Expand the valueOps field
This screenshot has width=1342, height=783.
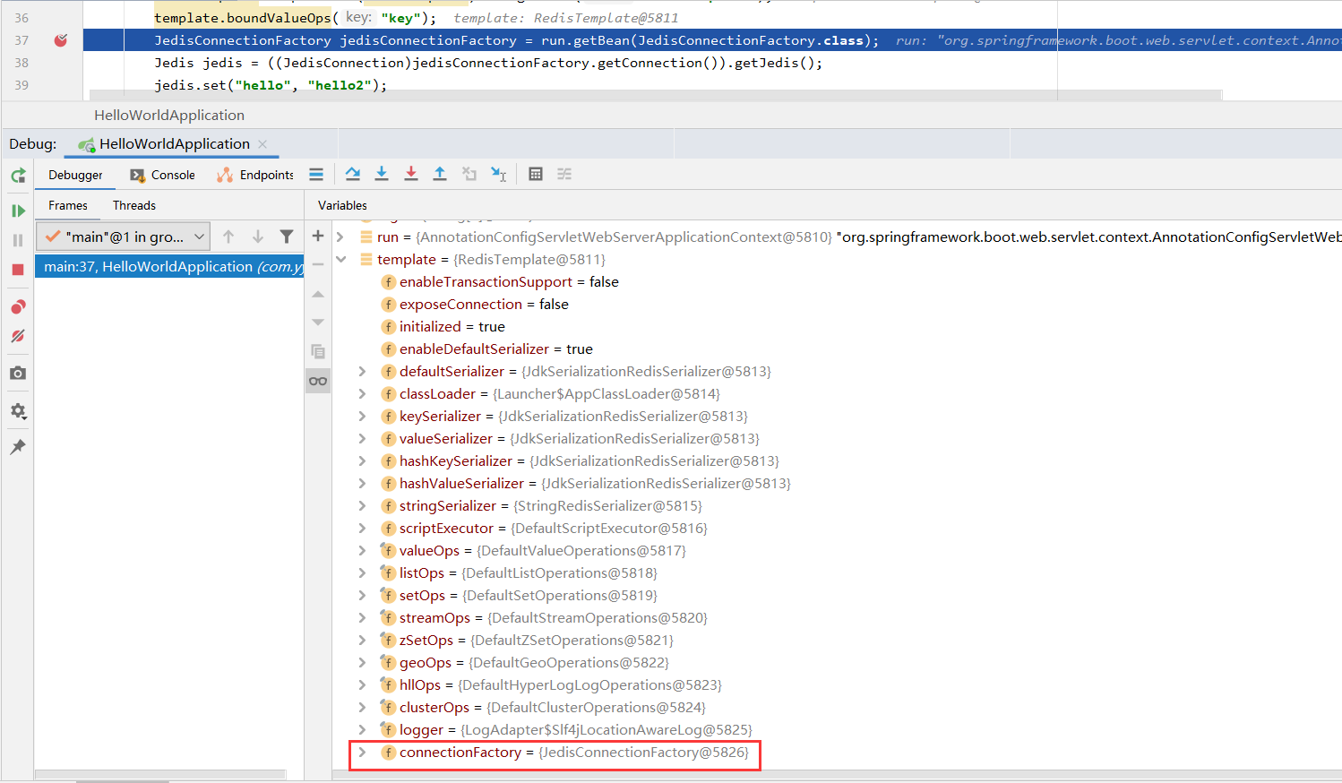coord(362,551)
